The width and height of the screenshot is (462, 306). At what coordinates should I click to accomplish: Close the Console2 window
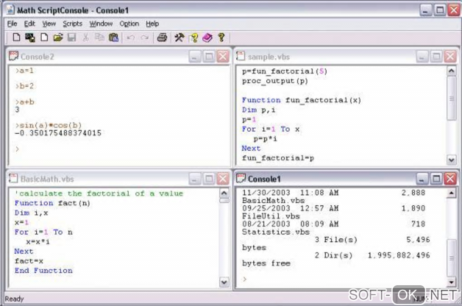(223, 56)
